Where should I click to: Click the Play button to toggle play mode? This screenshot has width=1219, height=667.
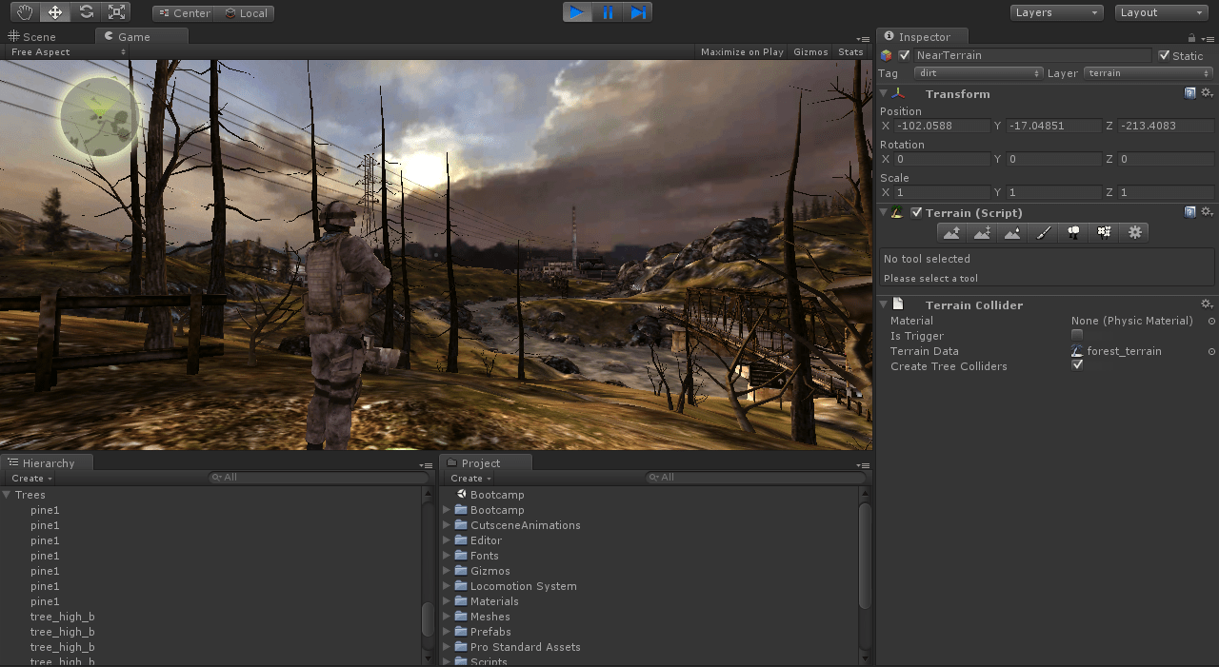[577, 12]
